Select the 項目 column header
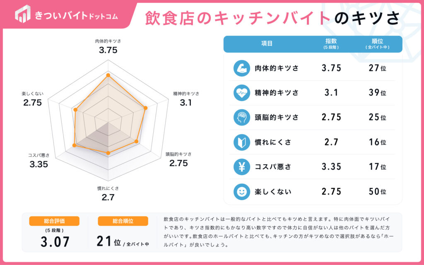The image size is (424, 265). pos(267,44)
